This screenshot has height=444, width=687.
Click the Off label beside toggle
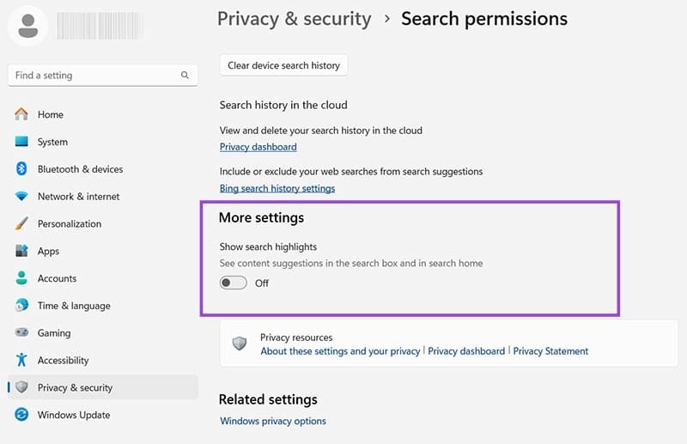262,283
